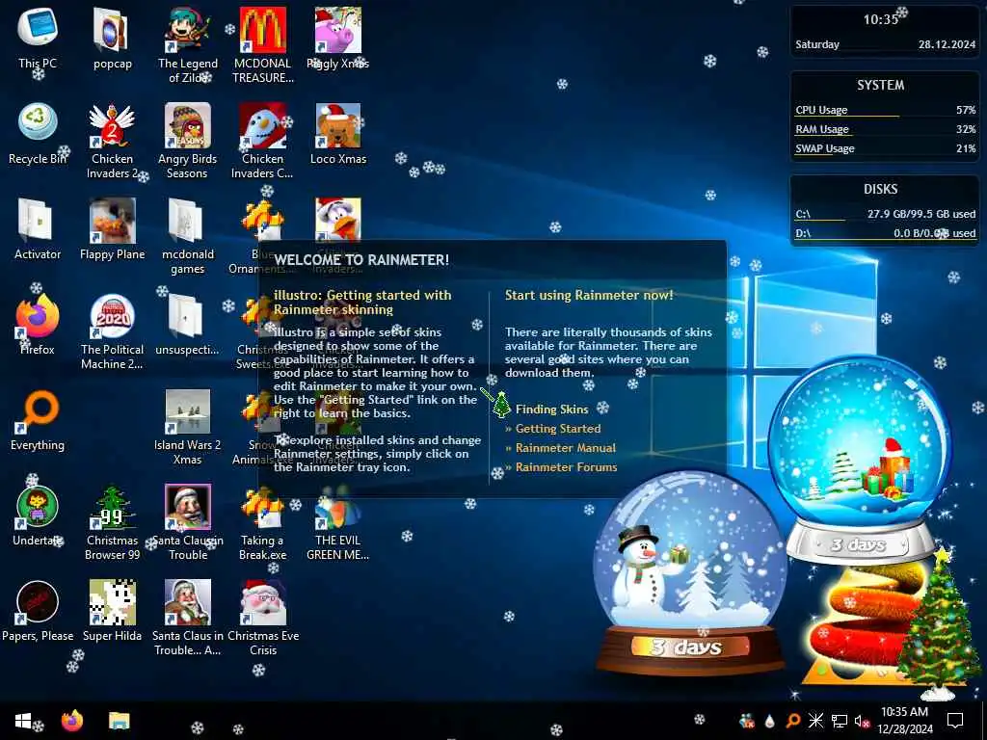
Task: Select the Loco Xmas bear icon
Action: coord(338,133)
